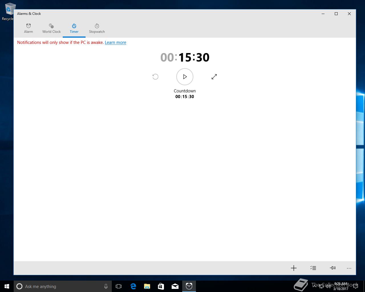Viewport: 365px width, 292px height.
Task: Click the small 00:15:30 duration text
Action: coord(185,97)
